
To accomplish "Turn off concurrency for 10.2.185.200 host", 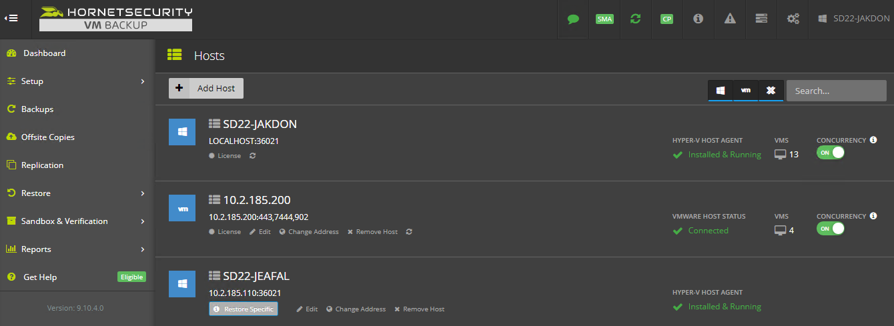I will pyautogui.click(x=831, y=229).
